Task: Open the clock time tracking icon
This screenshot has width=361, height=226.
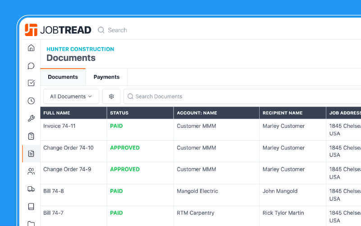Action: point(31,101)
